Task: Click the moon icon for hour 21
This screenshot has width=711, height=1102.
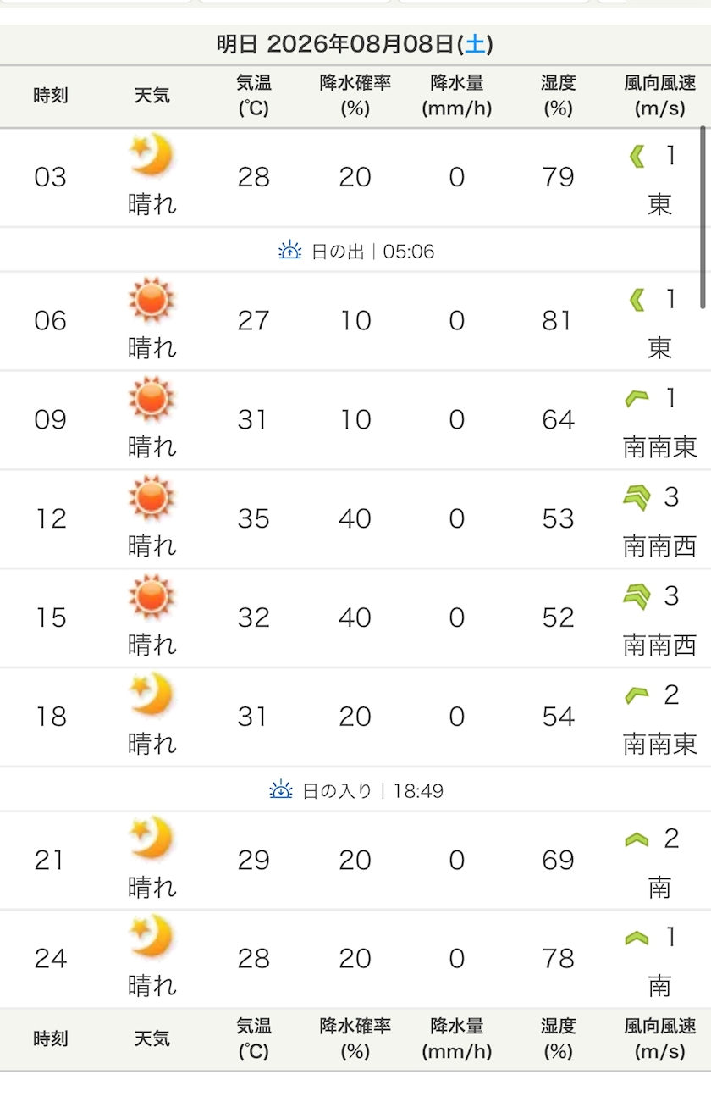Action: [152, 838]
